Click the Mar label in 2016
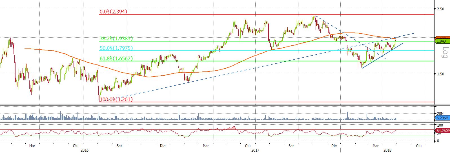This screenshot has width=450, height=153. click(x=32, y=146)
